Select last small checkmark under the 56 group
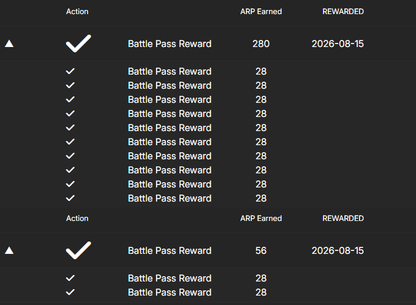416x305 pixels. (x=70, y=292)
